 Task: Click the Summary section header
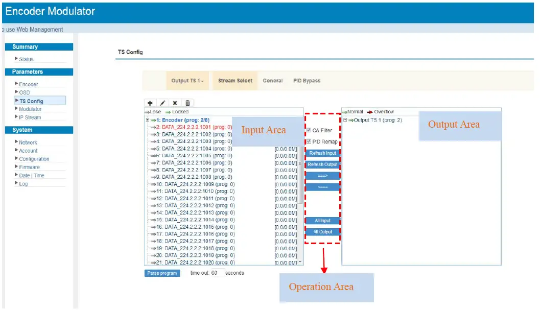(x=39, y=47)
